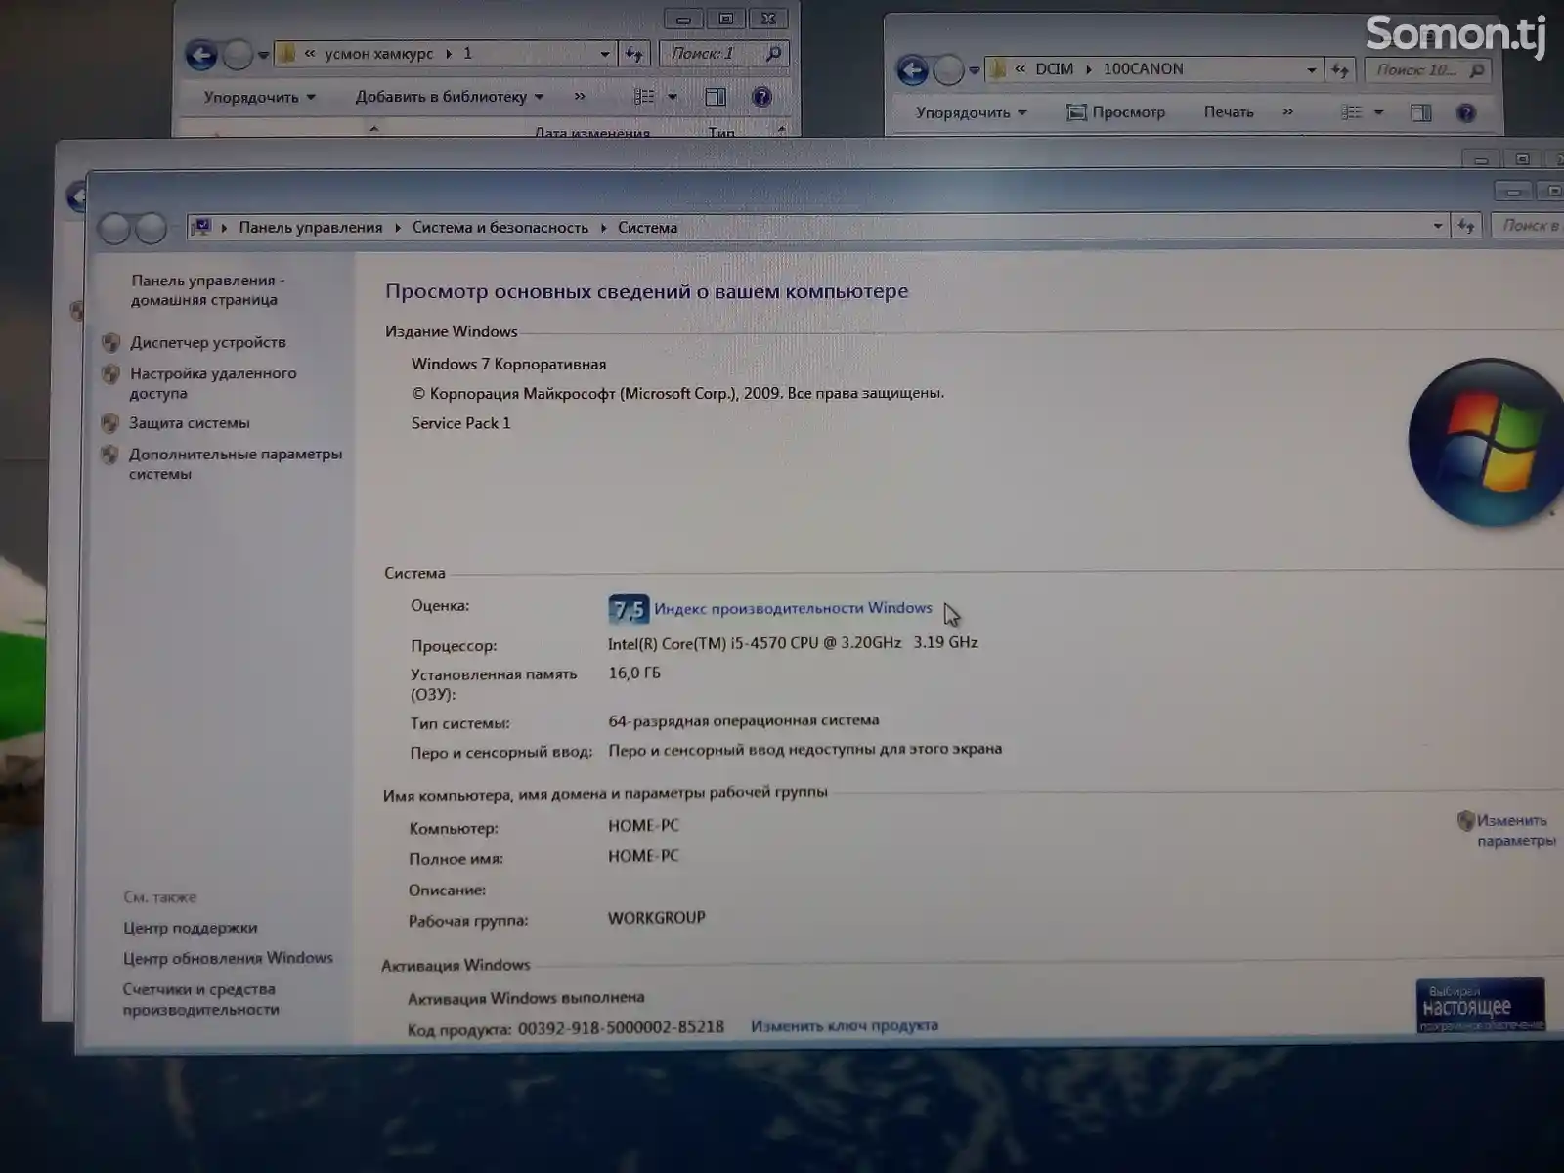Image resolution: width=1564 pixels, height=1173 pixels.
Task: Open Настройка удаленного доступа
Action: click(213, 383)
